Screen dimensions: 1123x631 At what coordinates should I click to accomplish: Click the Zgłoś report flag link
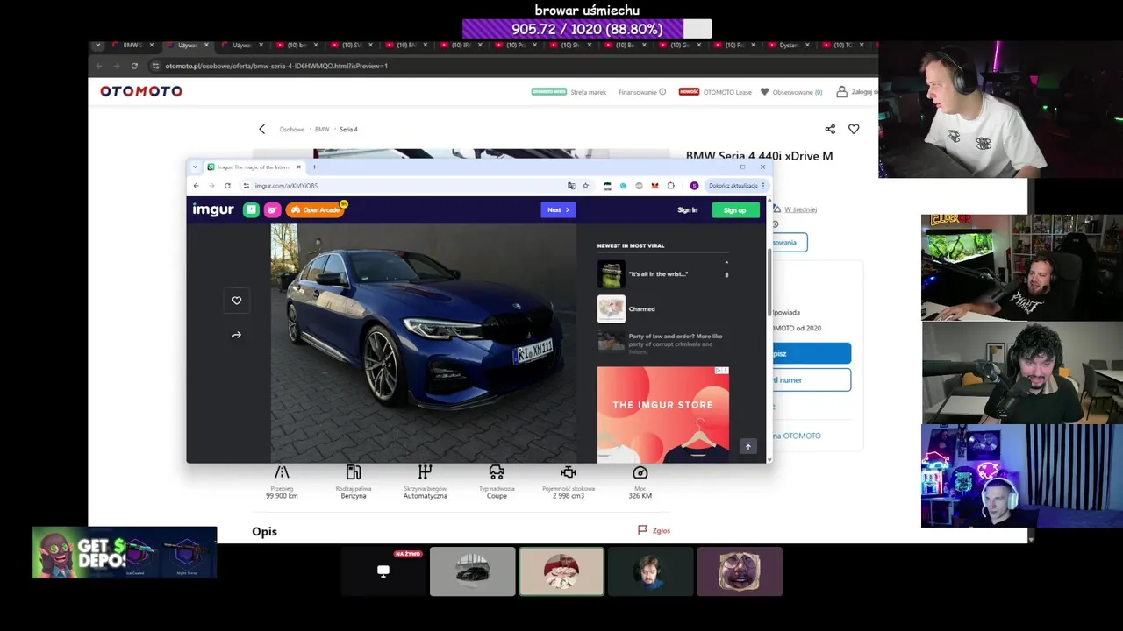[654, 530]
